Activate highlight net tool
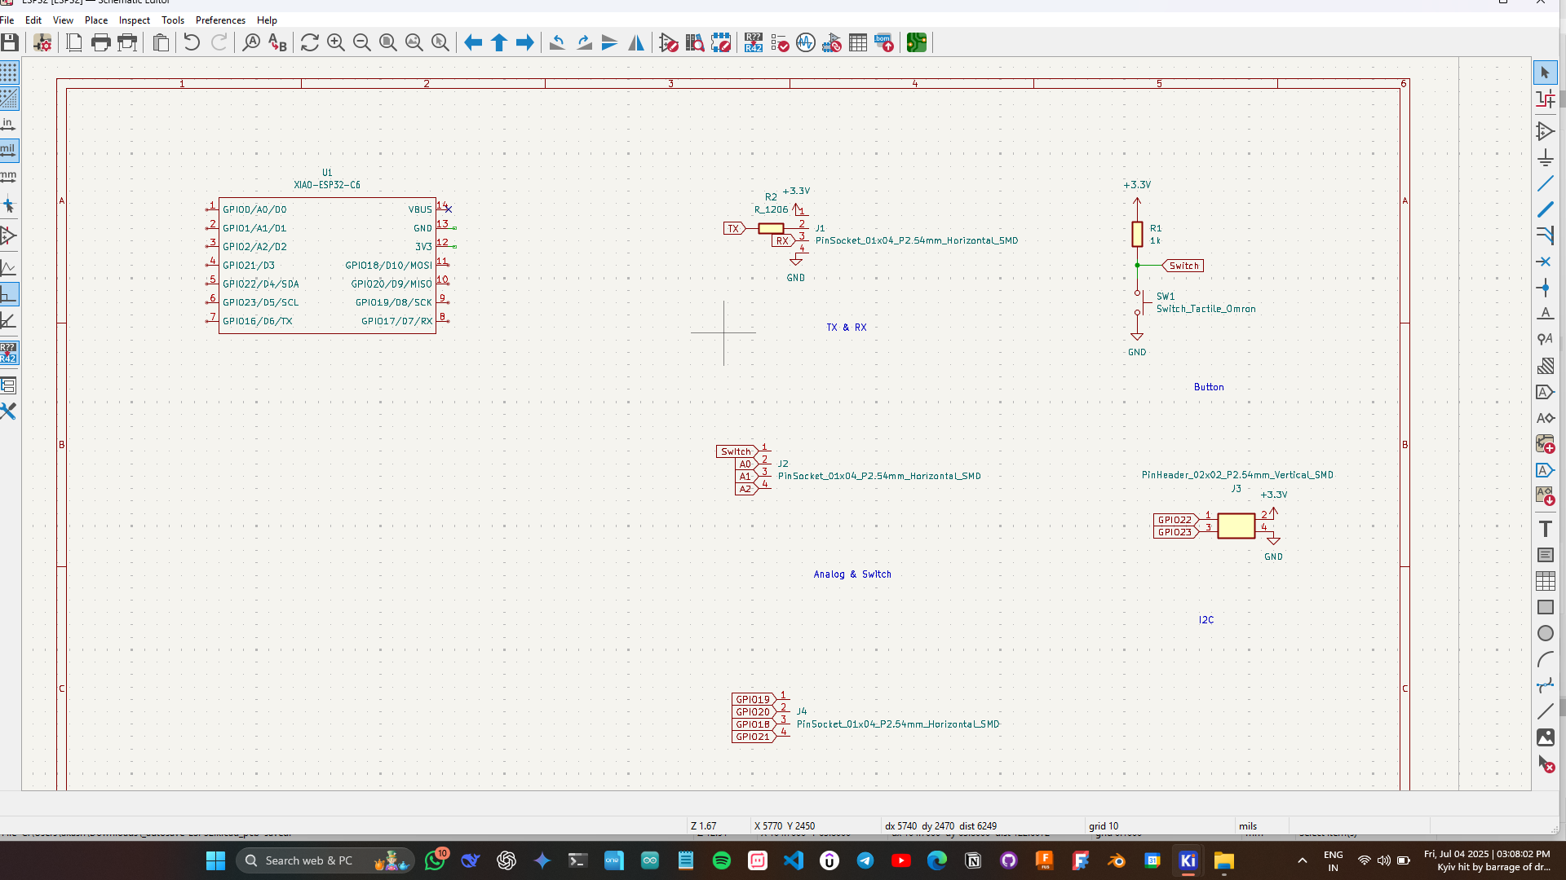The height and width of the screenshot is (880, 1566). (x=1545, y=99)
